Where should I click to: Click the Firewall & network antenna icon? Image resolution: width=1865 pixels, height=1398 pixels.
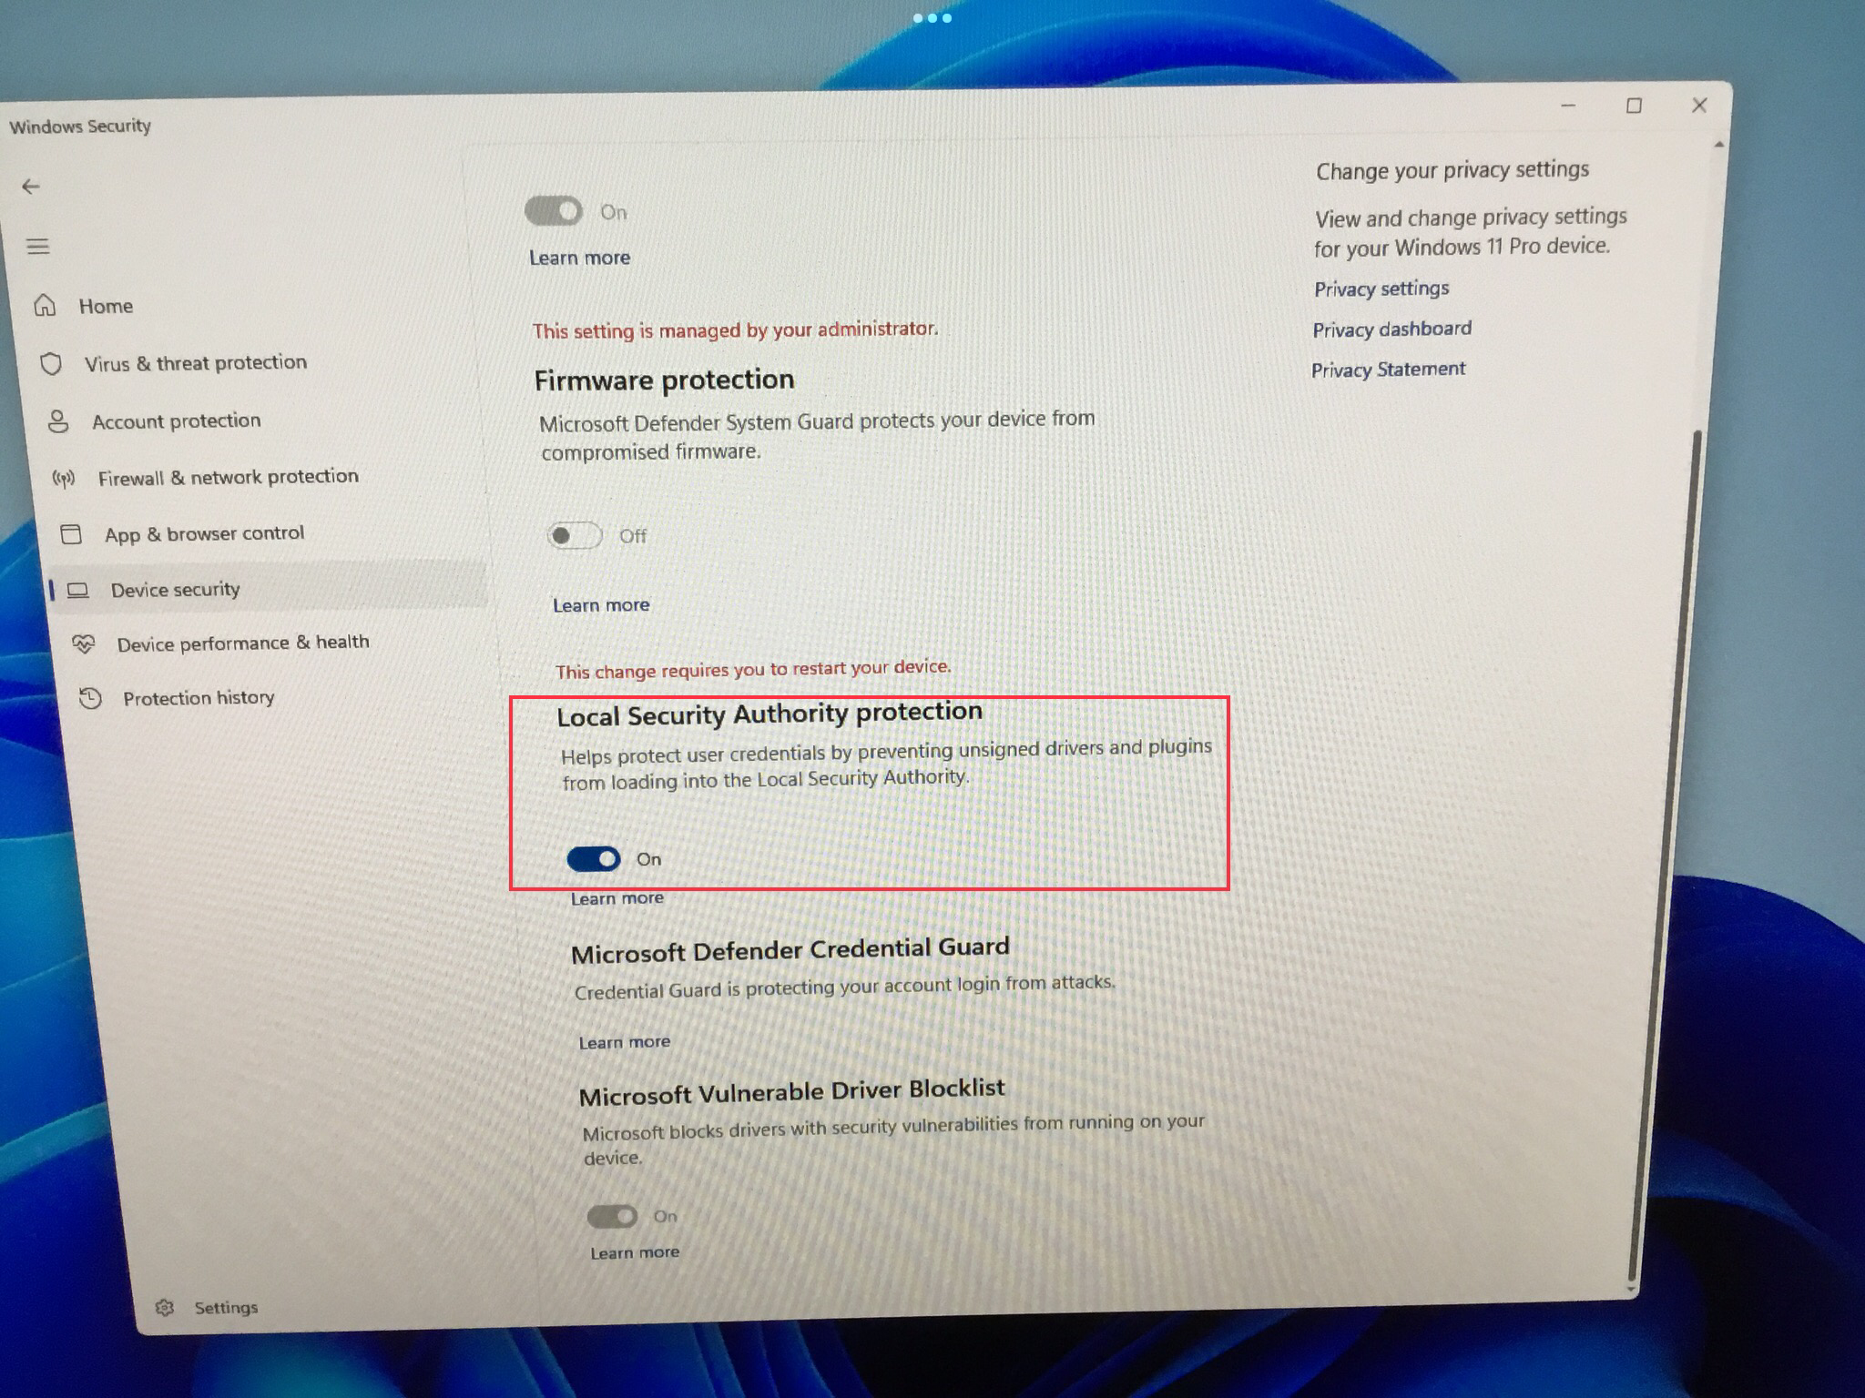64,479
